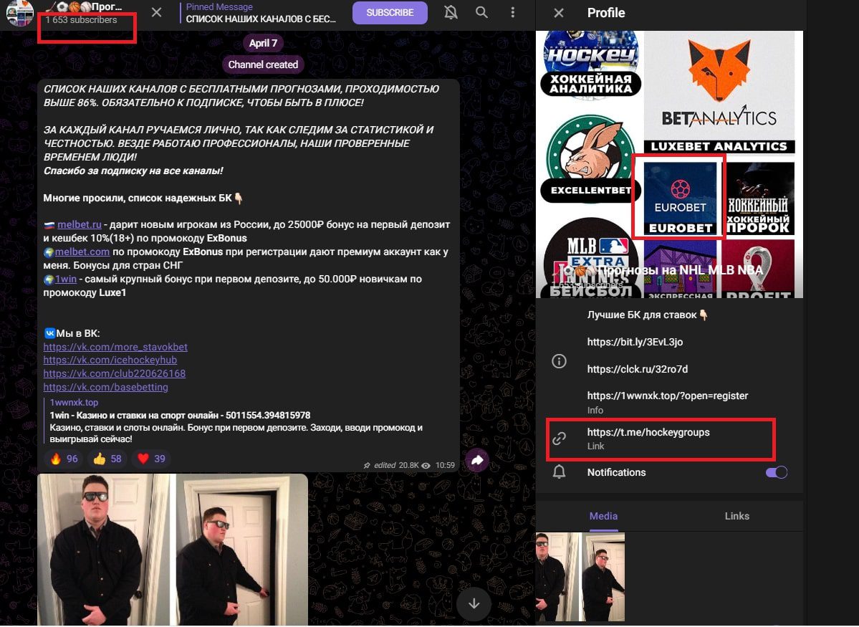Click the pin icon beside the edited label

[x=367, y=465]
